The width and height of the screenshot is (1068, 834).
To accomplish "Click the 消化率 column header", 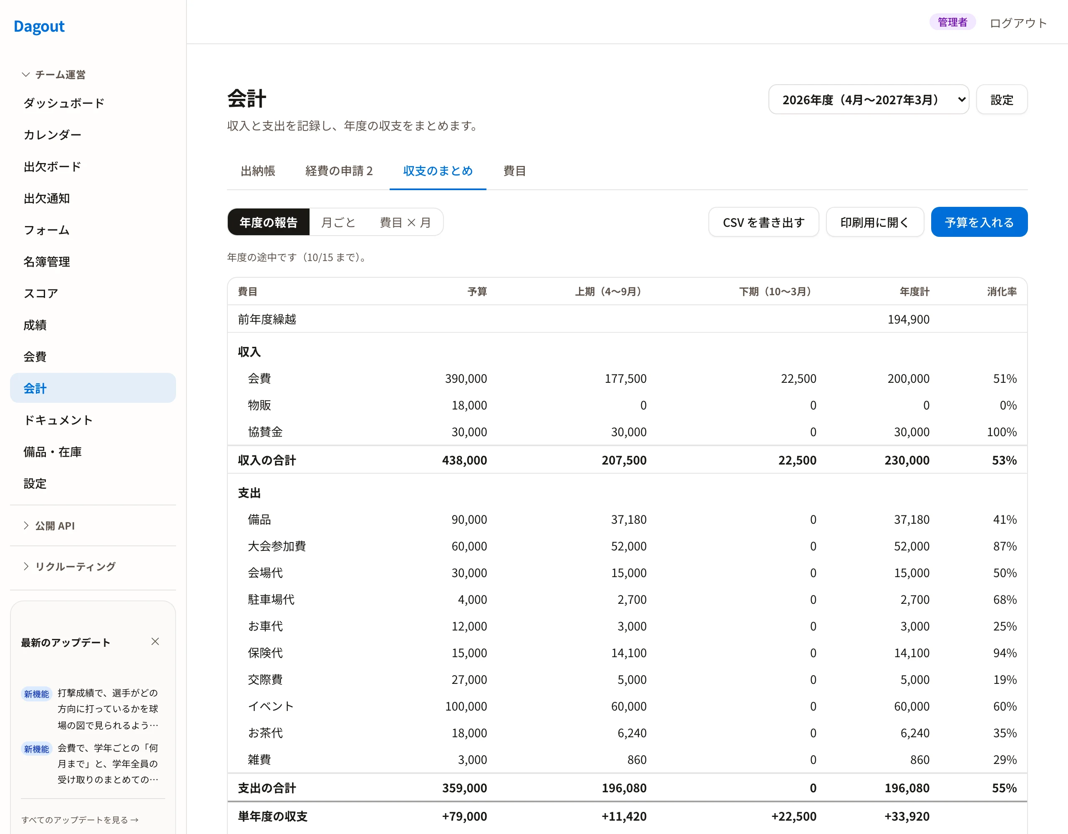I will [x=1002, y=292].
